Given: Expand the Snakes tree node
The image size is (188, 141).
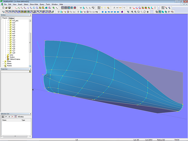Looking at the screenshot, I should click(6, 57).
